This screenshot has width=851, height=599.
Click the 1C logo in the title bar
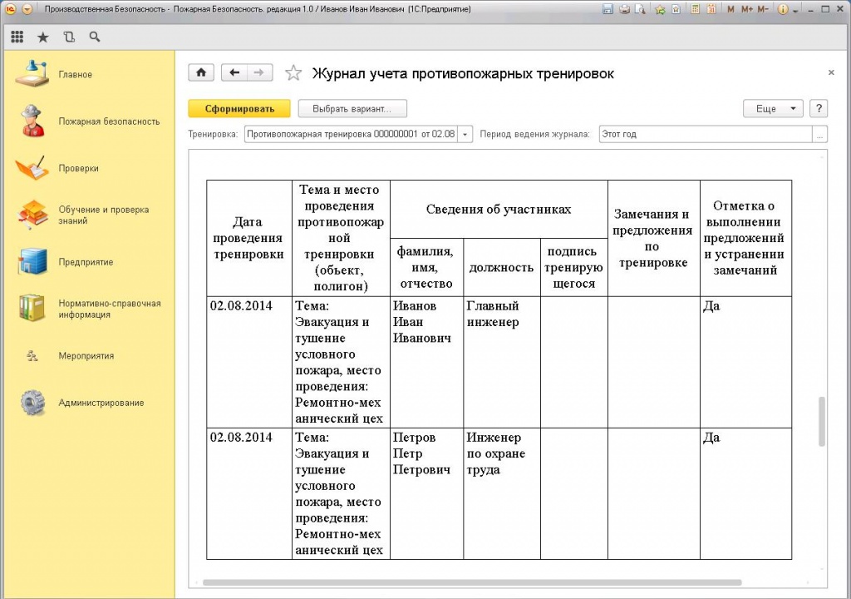coord(10,9)
